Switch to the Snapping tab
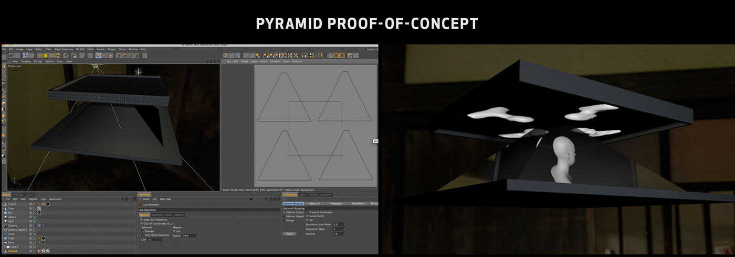 156,215
